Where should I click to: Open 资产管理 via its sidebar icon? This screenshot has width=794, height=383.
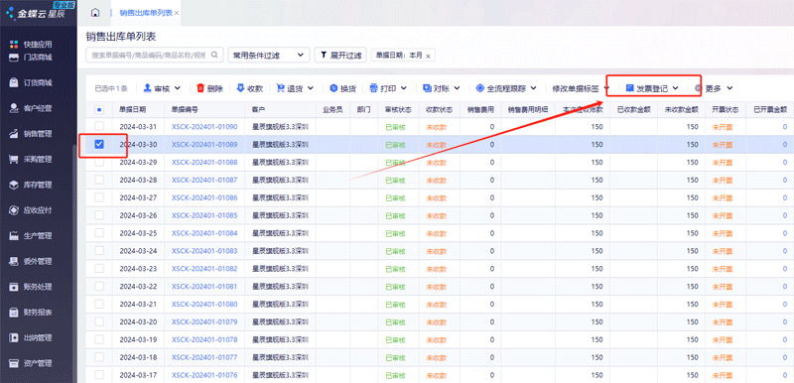[x=15, y=363]
